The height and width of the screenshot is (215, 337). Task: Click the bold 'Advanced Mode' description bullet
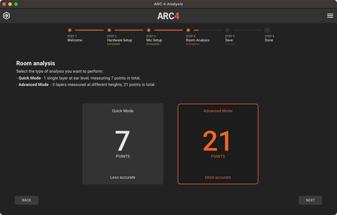33,85
